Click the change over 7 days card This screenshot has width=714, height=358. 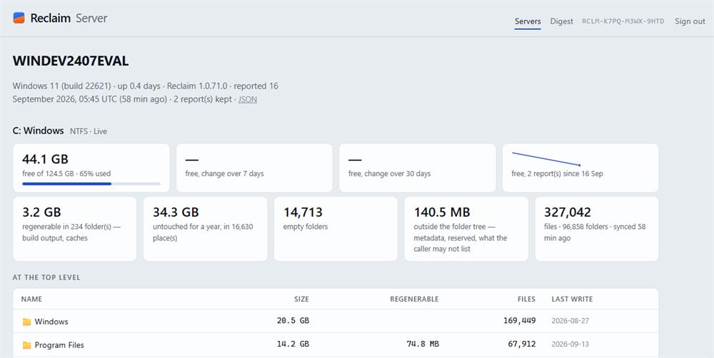click(x=254, y=168)
